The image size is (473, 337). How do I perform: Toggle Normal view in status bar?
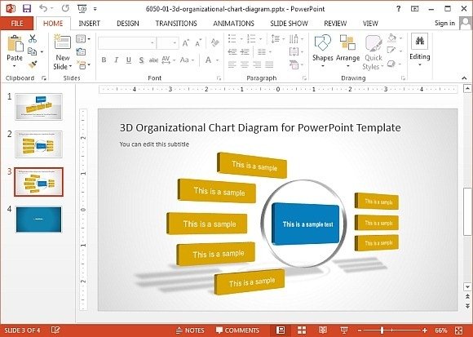click(281, 330)
